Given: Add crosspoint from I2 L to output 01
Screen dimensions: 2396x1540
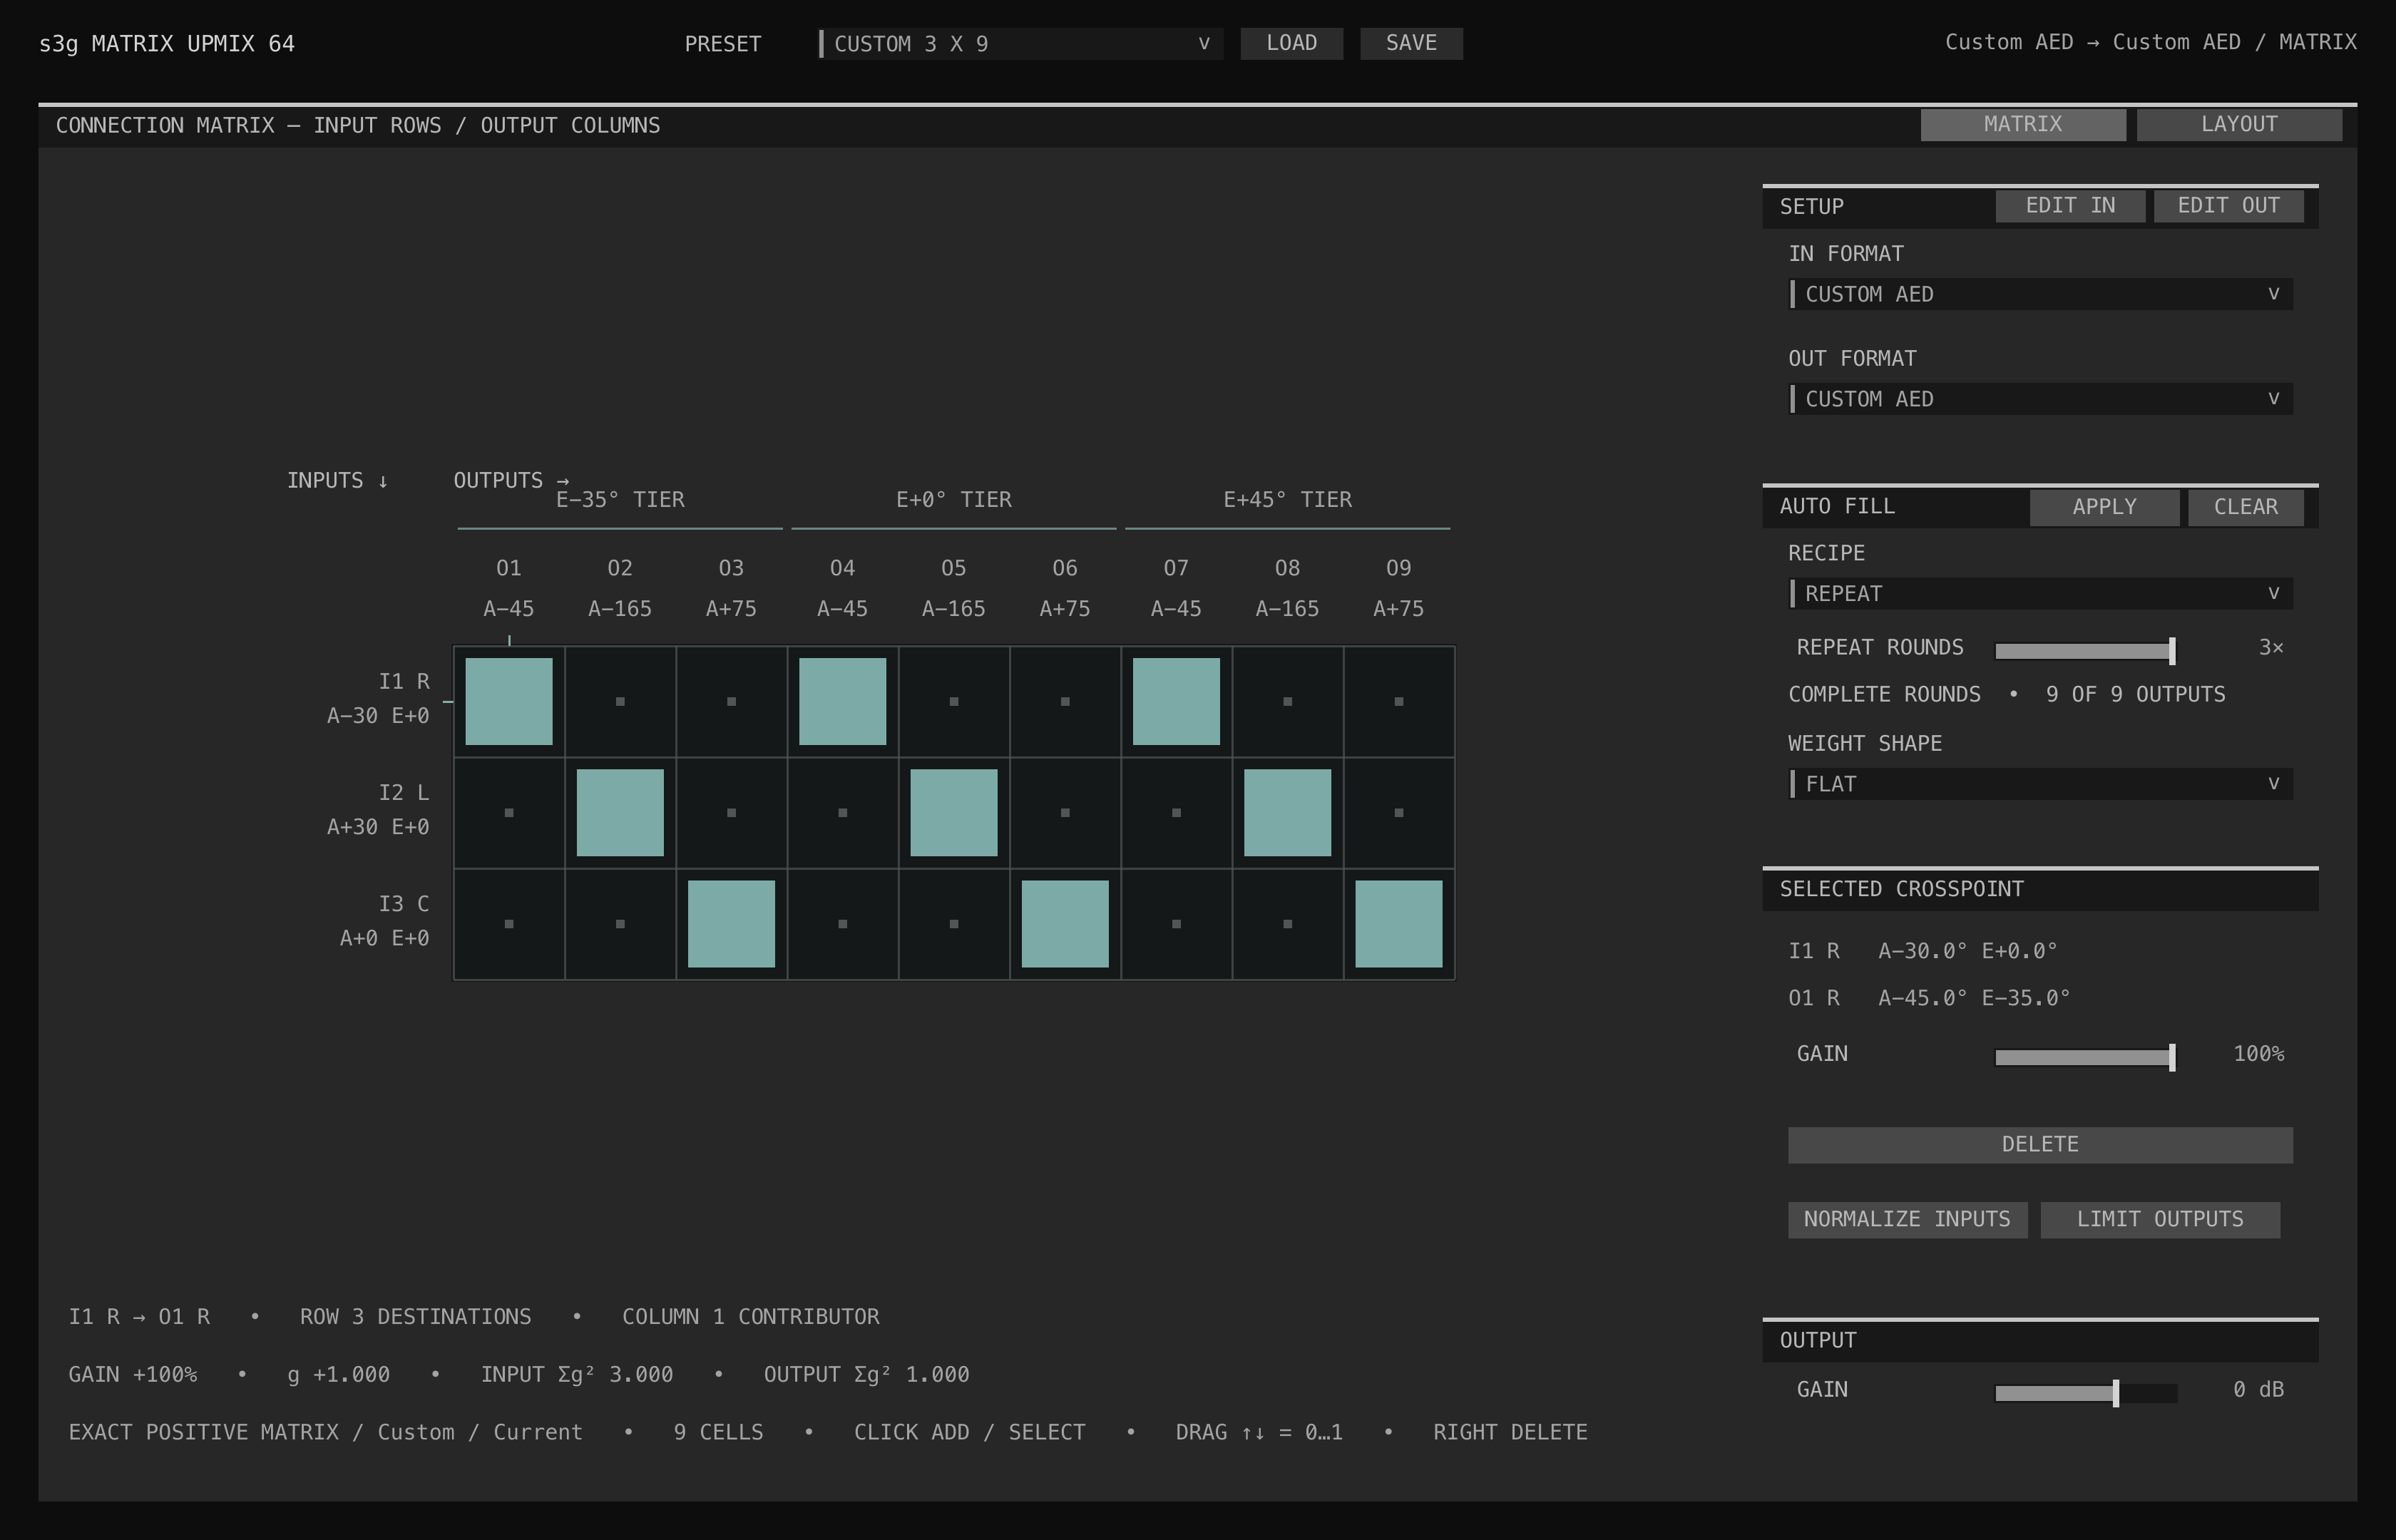Looking at the screenshot, I should tap(509, 812).
